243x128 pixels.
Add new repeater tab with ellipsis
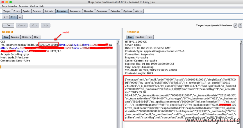point(20,17)
